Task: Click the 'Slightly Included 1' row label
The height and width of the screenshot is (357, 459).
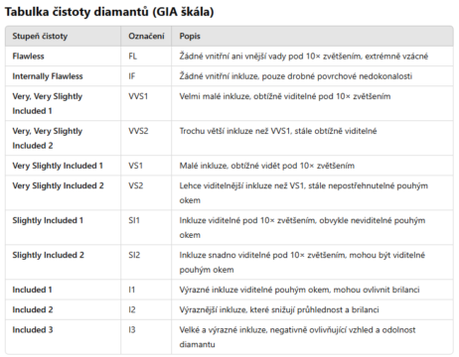Action: coord(48,220)
